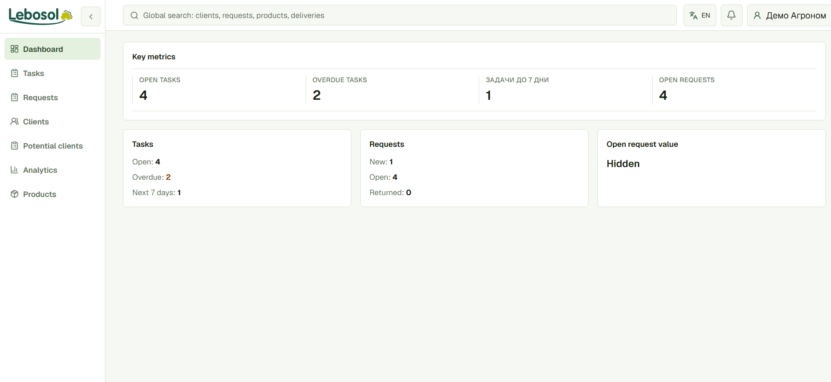Open the Products page
831x382 pixels.
[x=52, y=194]
